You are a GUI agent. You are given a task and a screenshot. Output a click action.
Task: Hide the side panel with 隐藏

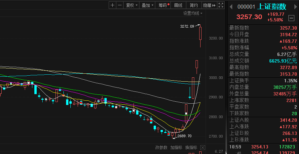209,5
